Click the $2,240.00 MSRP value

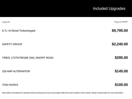(x=120, y=44)
